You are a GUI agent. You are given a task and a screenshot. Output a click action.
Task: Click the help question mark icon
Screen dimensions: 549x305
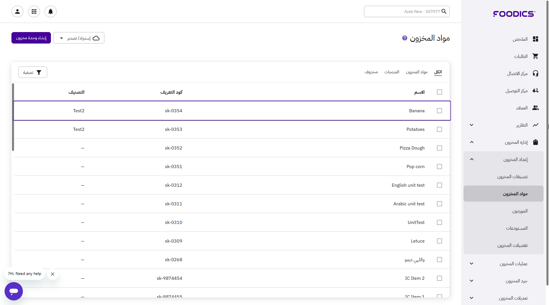(x=405, y=38)
